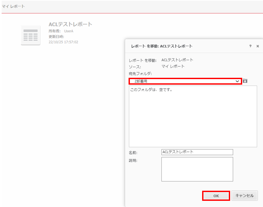Open the dialog help question mark icon
This screenshot has height=207, width=263.
point(250,46)
